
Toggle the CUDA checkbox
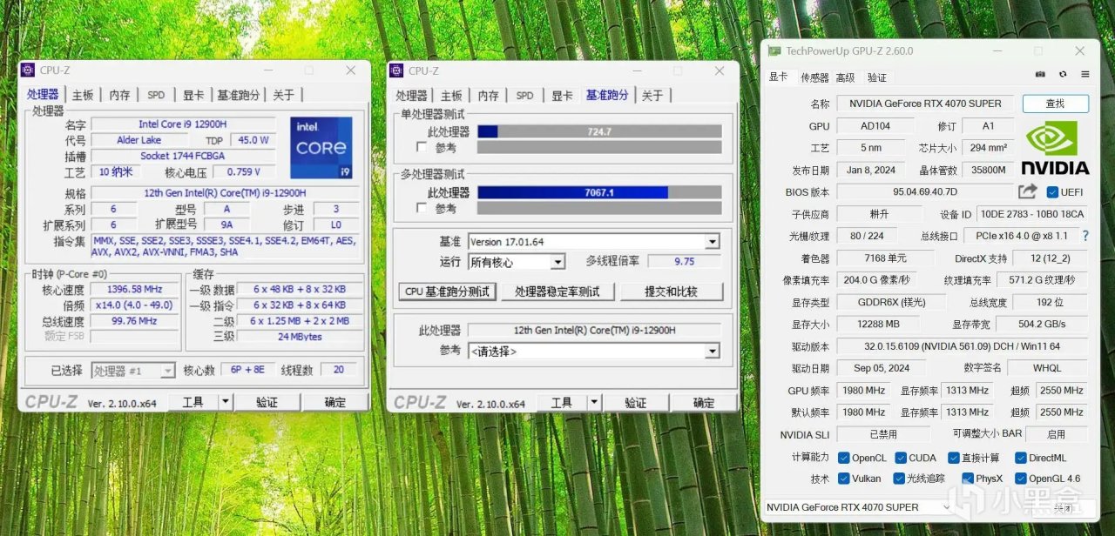[x=900, y=458]
